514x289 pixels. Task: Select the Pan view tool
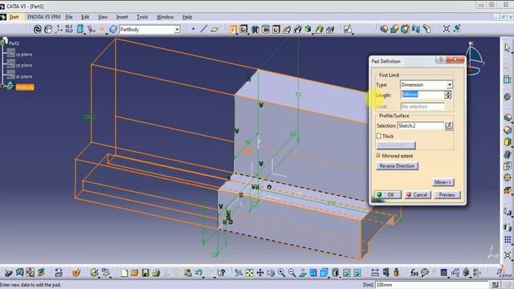coord(260,273)
